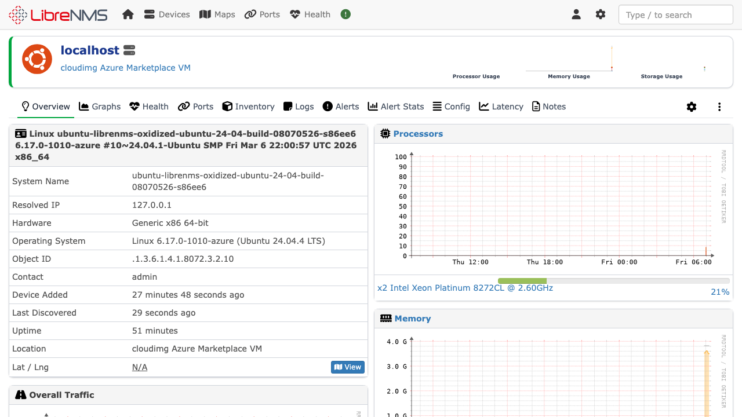Open the Config tab

point(452,107)
